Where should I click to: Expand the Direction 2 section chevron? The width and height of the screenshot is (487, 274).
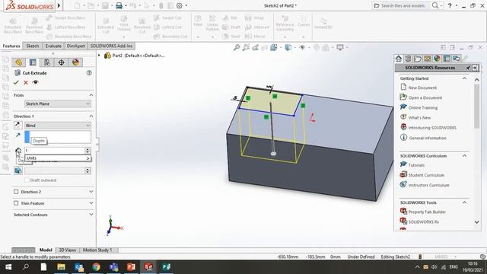tap(91, 192)
